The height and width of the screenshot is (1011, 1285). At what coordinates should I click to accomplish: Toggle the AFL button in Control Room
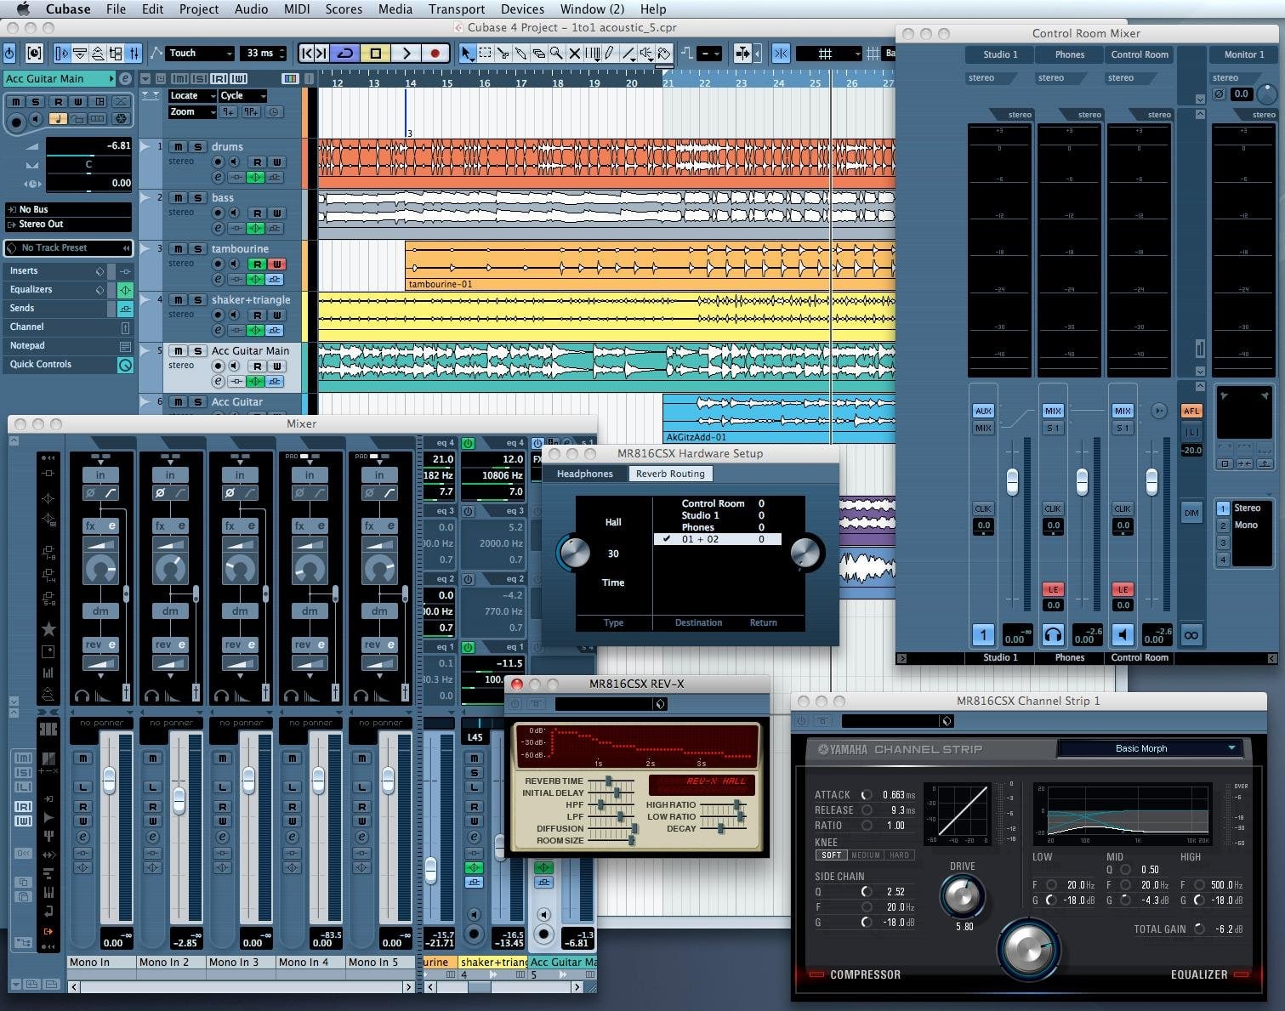pyautogui.click(x=1191, y=411)
